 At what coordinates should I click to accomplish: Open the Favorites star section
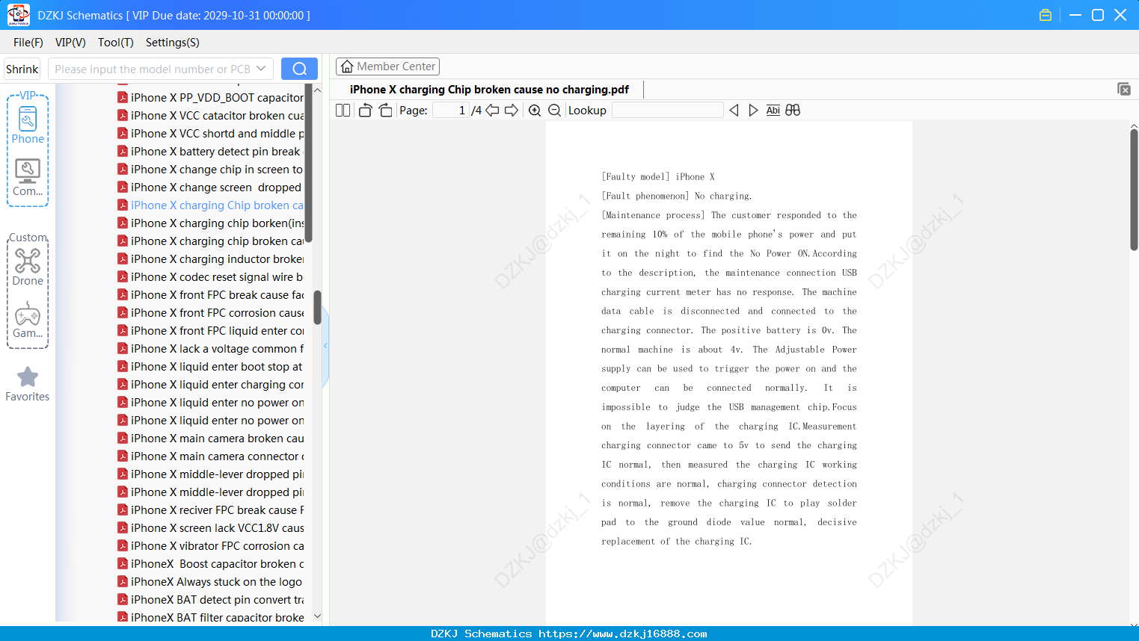[x=28, y=384]
